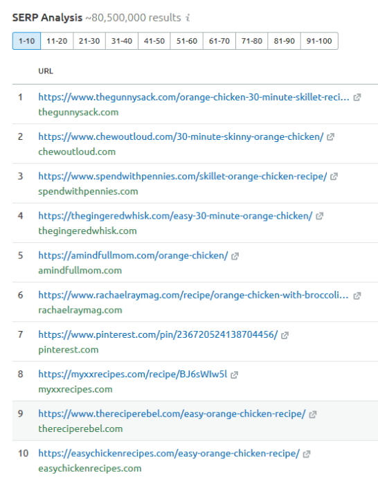Click the green amindfullmom.com domain text
Image resolution: width=378 pixels, height=477 pixels.
[x=80, y=271]
